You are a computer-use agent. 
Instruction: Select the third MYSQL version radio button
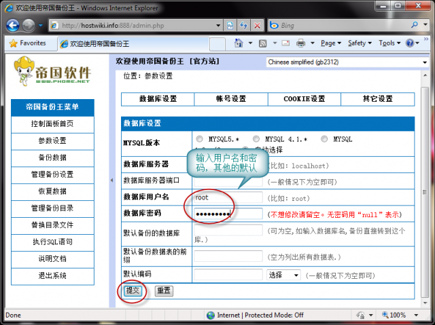pyautogui.click(x=324, y=138)
